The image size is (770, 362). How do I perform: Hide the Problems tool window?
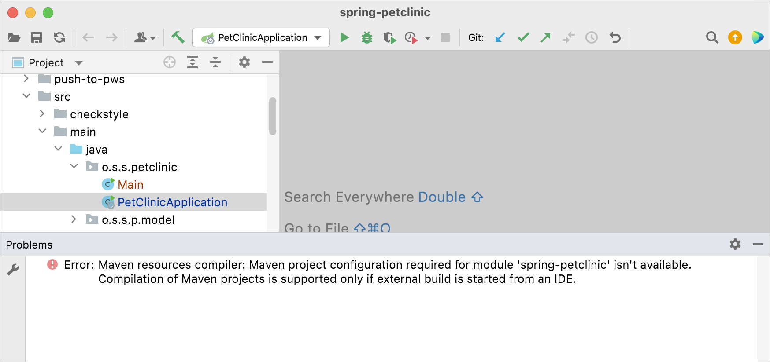758,244
